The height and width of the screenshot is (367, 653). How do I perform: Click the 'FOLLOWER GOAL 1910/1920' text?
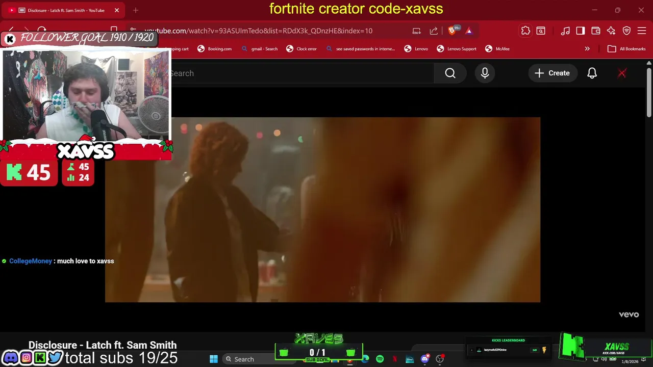(87, 38)
